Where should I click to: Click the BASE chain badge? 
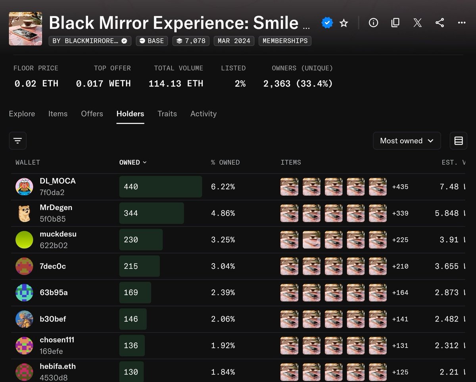point(152,41)
